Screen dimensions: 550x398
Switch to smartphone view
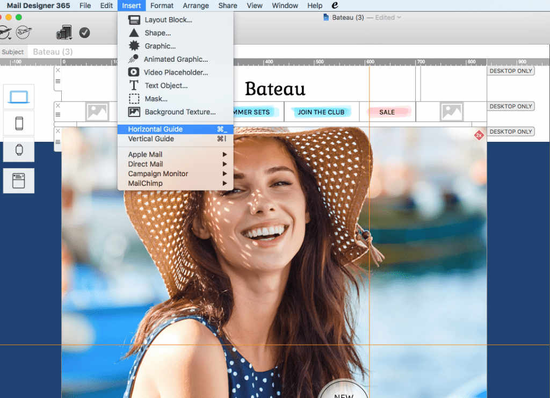point(19,124)
